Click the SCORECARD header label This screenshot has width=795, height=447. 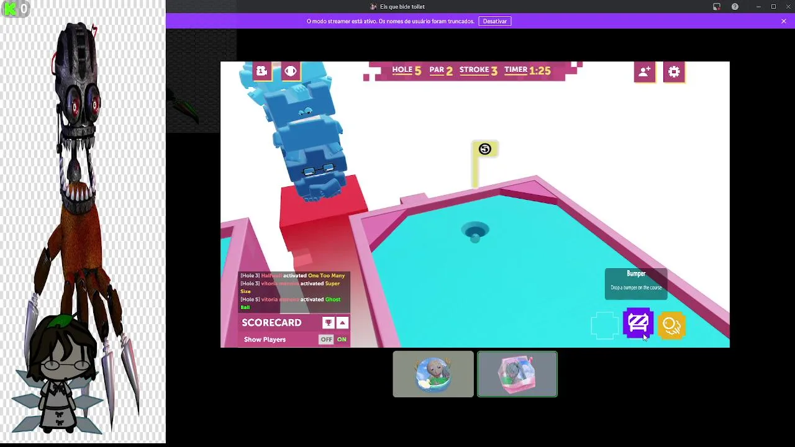pyautogui.click(x=271, y=323)
